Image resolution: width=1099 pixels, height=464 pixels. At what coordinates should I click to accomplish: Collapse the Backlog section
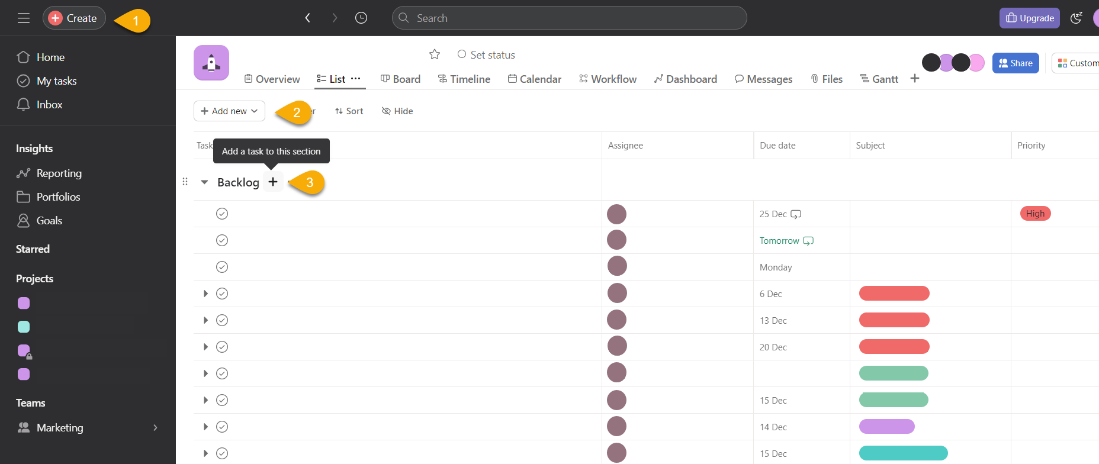tap(204, 182)
